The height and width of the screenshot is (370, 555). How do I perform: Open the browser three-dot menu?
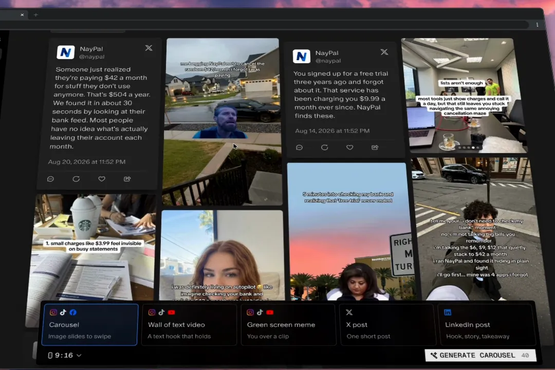pyautogui.click(x=538, y=25)
